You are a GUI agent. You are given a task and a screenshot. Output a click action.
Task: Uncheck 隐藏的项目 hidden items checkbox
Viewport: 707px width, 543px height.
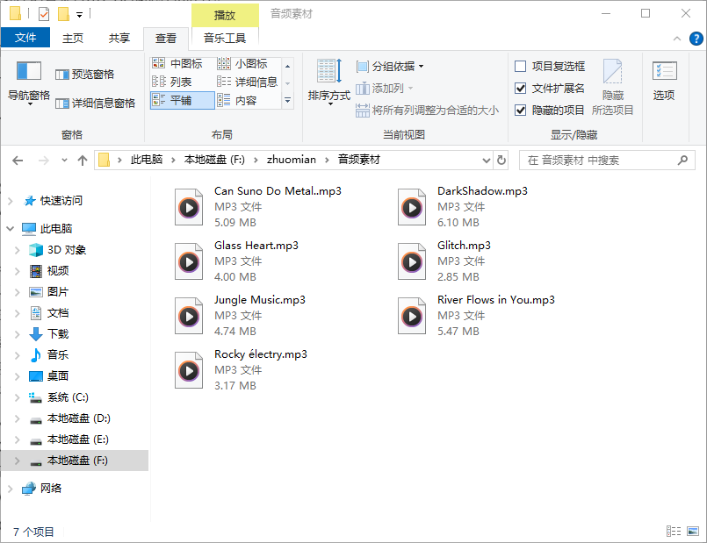point(520,111)
